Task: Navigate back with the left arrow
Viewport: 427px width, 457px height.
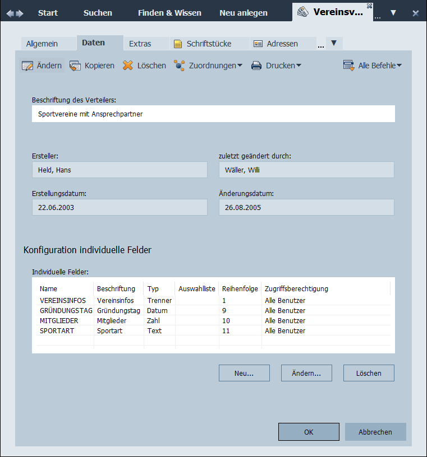Action: click(x=10, y=13)
